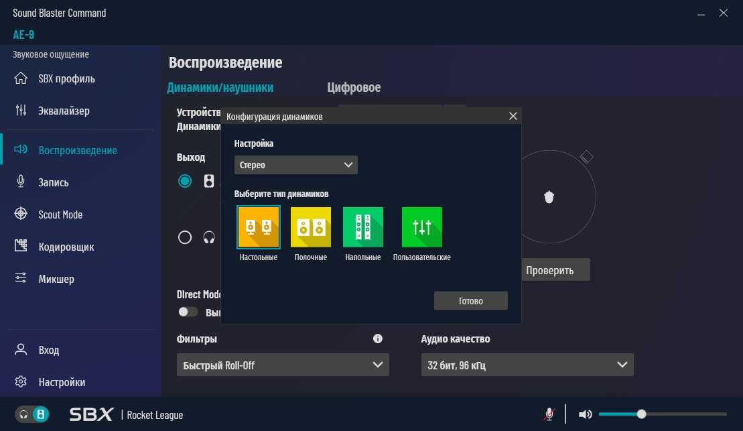Switch to the Цифровое tab
This screenshot has height=431, width=743.
354,88
